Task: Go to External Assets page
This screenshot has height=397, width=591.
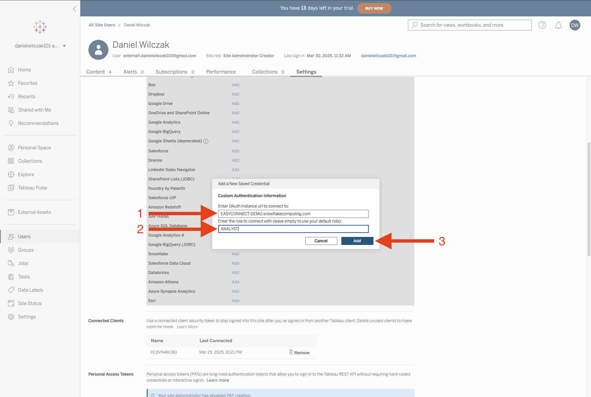Action: click(x=34, y=212)
